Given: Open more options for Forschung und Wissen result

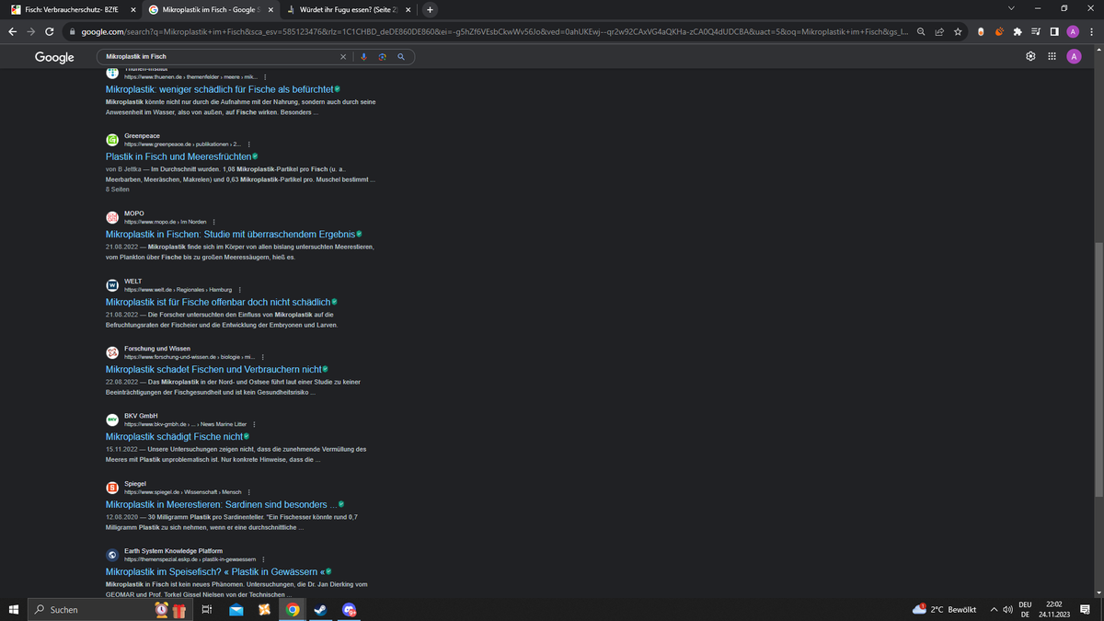Looking at the screenshot, I should pos(263,357).
